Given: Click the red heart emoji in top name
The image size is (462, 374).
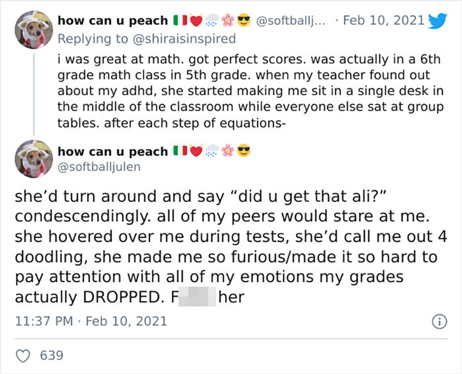Looking at the screenshot, I should coord(196,20).
